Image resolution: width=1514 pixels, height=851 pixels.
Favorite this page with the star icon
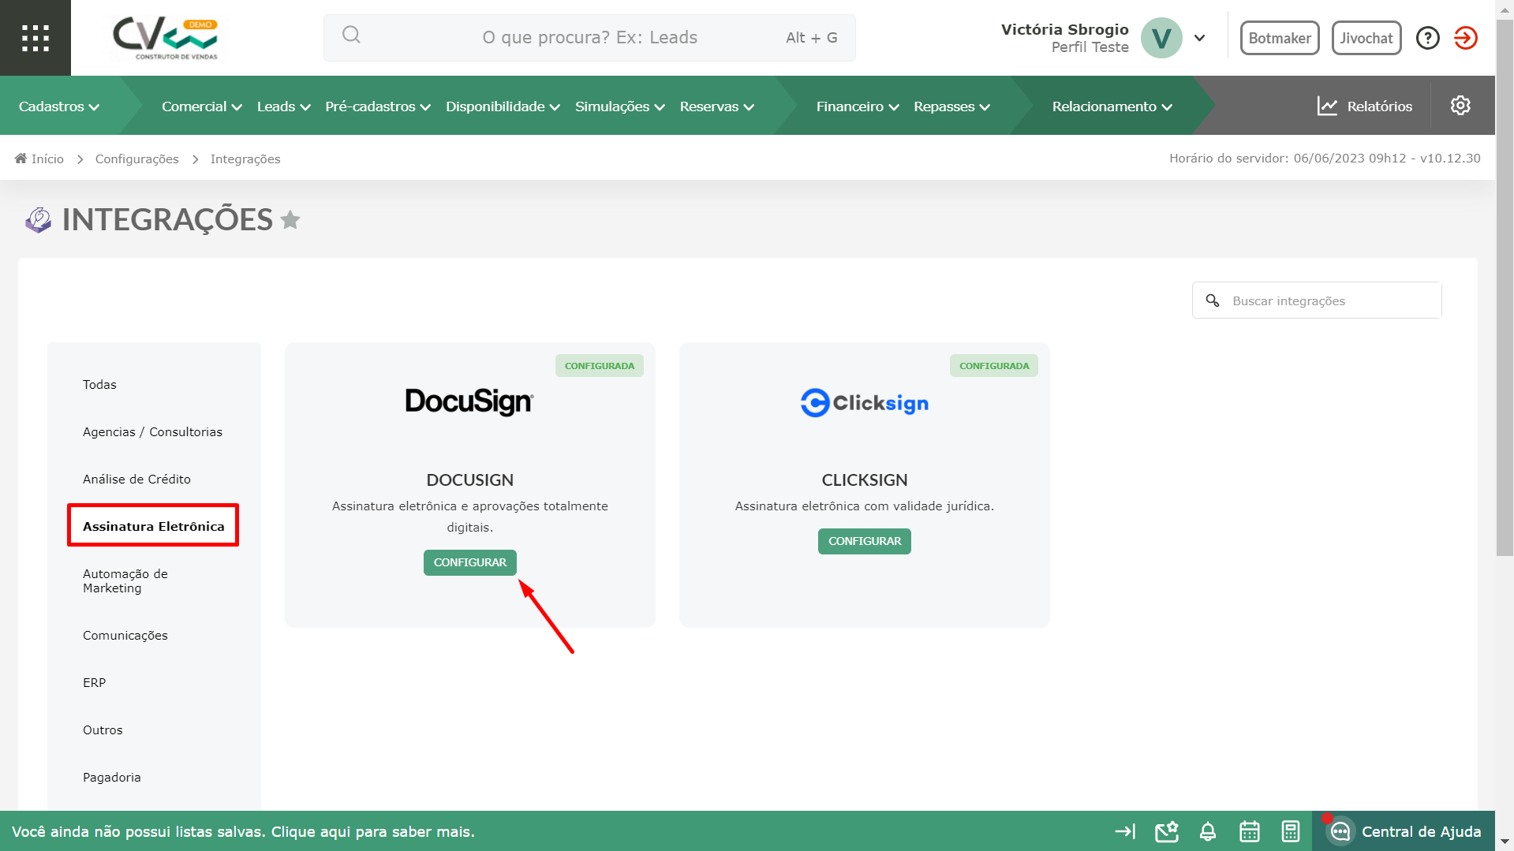pos(290,219)
